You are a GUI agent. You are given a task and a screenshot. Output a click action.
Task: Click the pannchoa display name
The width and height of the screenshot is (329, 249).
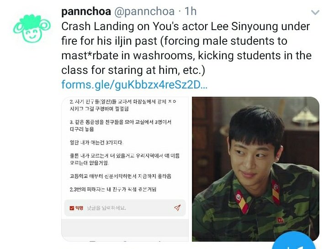(x=86, y=11)
